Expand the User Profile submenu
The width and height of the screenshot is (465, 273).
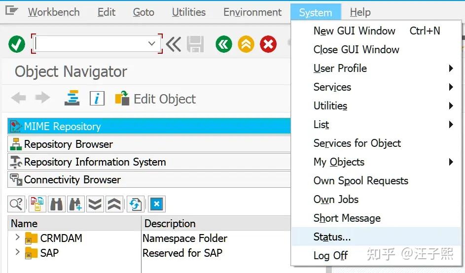click(x=451, y=68)
